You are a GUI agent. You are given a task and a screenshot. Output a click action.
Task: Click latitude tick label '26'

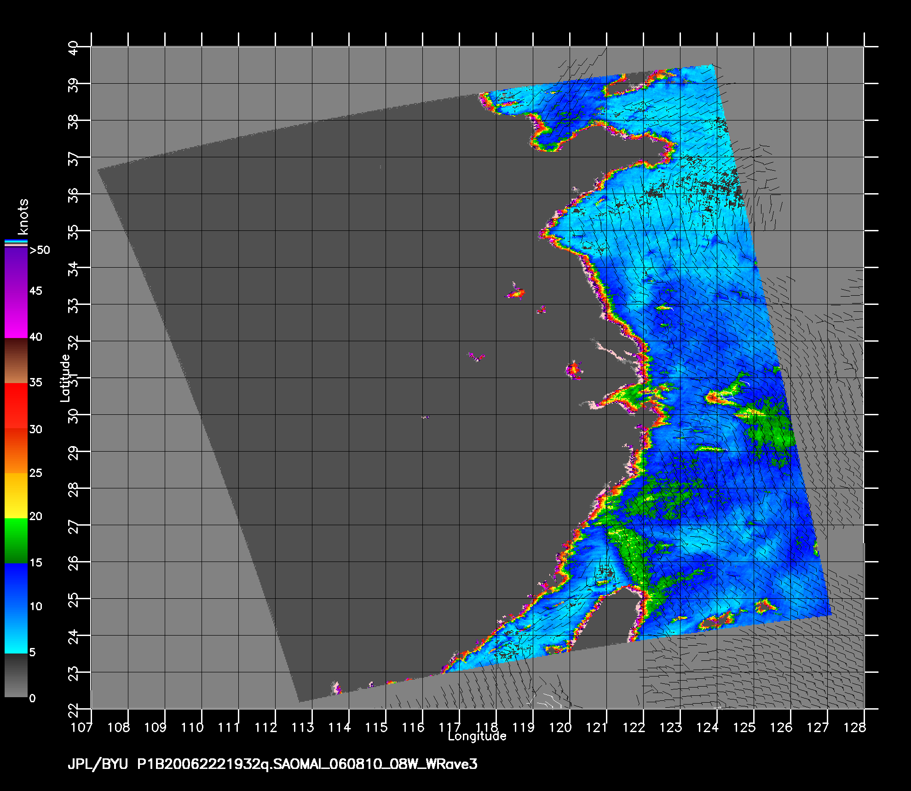74,564
